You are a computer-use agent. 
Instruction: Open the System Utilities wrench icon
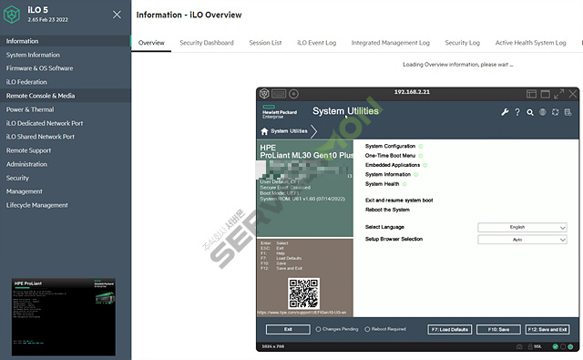(x=505, y=112)
